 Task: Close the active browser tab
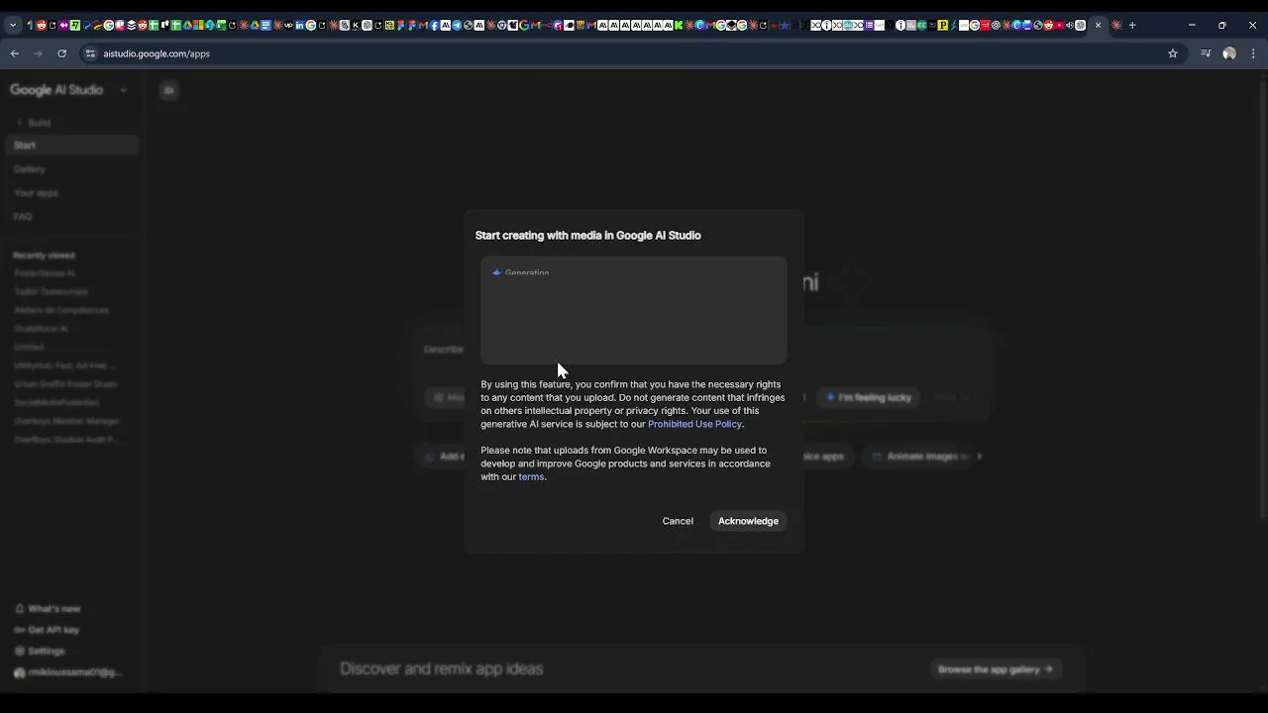1098,25
